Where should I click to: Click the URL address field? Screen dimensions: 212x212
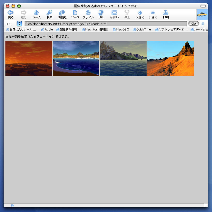tap(105, 24)
